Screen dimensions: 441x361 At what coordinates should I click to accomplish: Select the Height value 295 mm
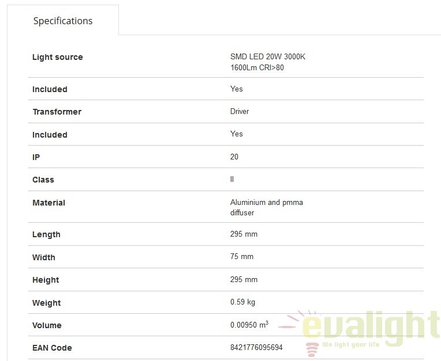pos(244,279)
